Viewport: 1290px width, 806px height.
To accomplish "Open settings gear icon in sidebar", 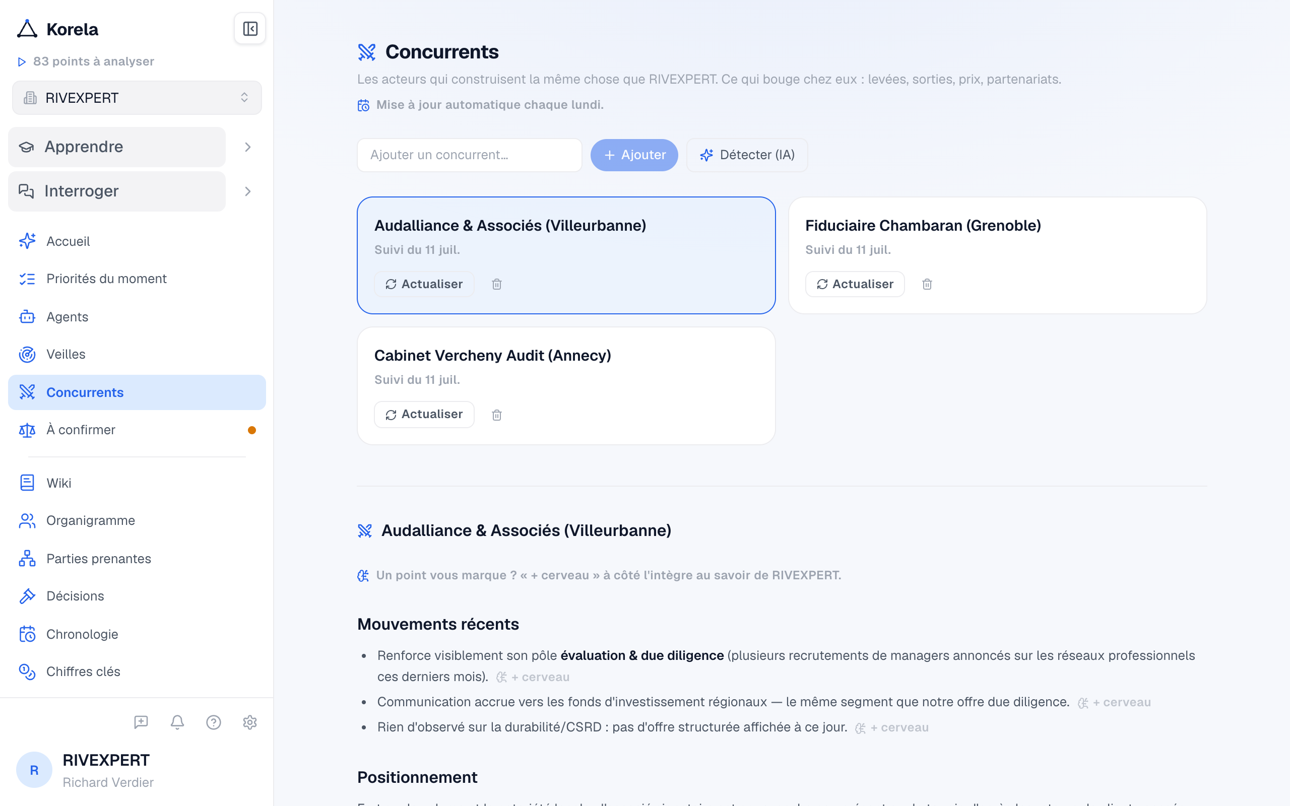I will pyautogui.click(x=250, y=722).
